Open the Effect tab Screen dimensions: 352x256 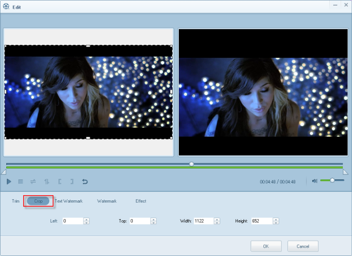click(x=141, y=201)
